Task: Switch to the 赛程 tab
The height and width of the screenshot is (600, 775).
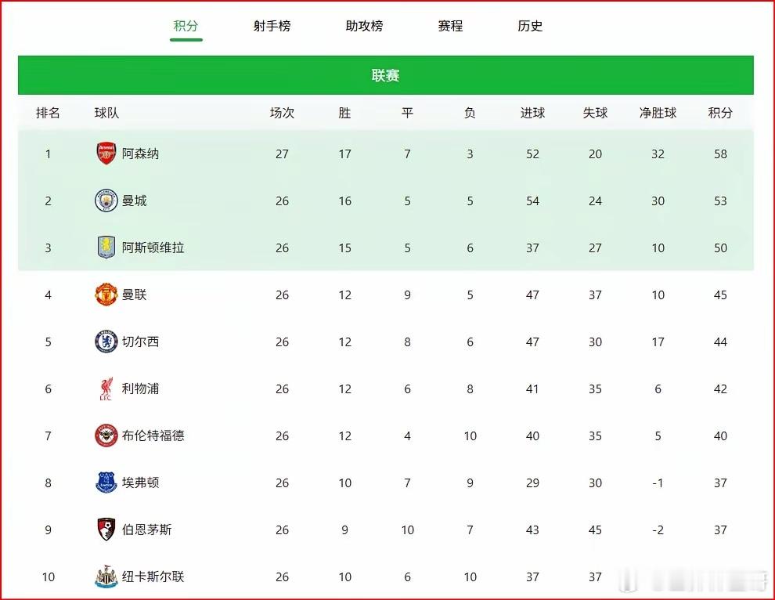Action: click(x=450, y=25)
